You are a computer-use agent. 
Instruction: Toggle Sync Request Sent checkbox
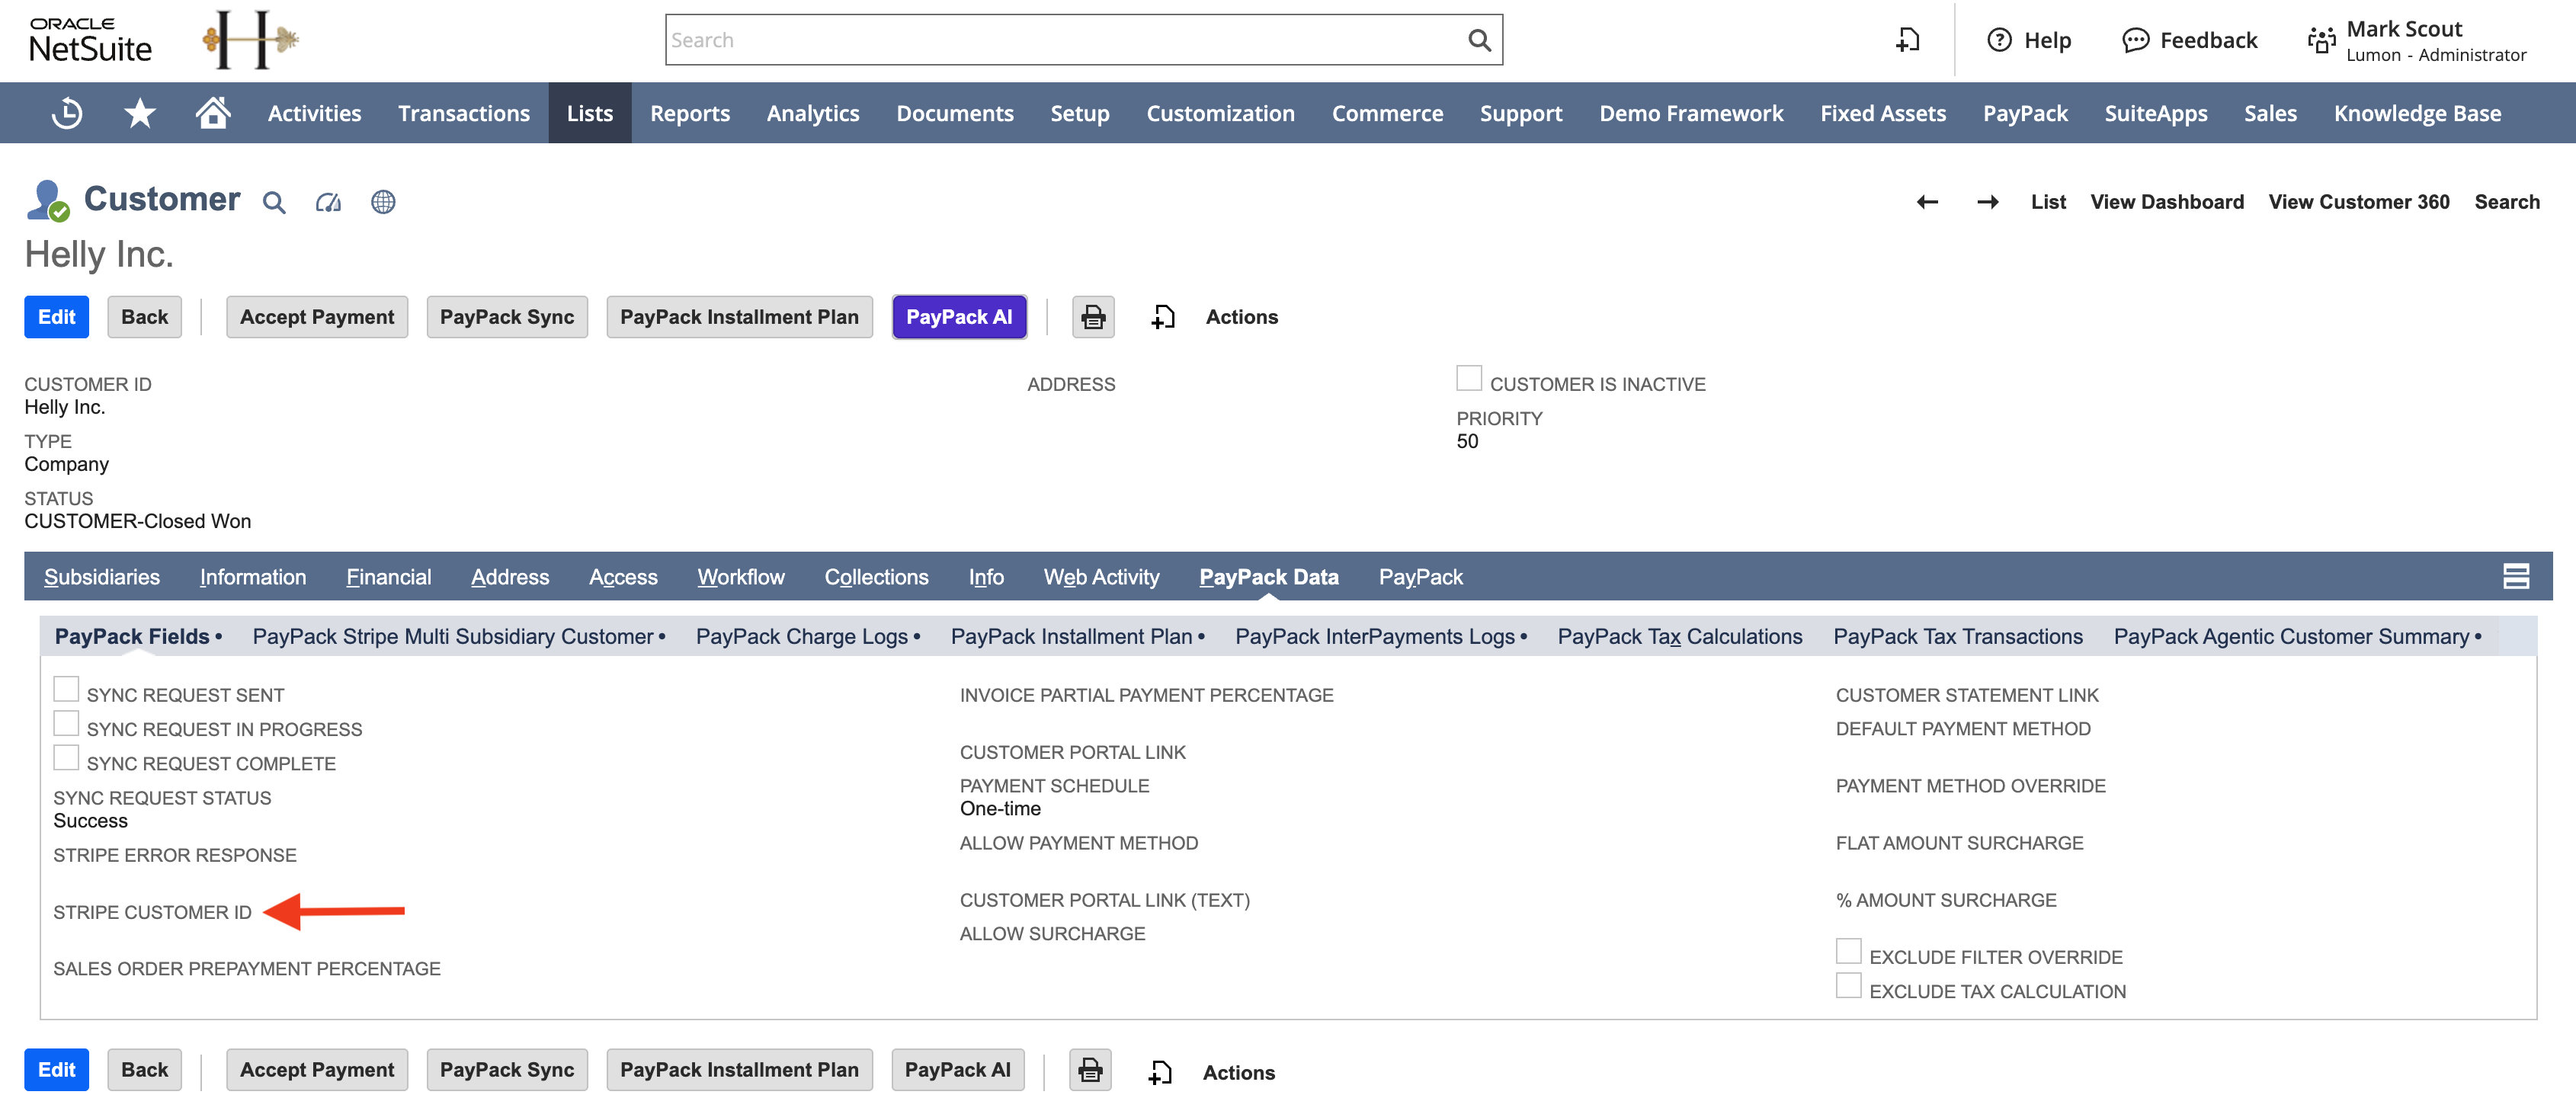[x=66, y=689]
